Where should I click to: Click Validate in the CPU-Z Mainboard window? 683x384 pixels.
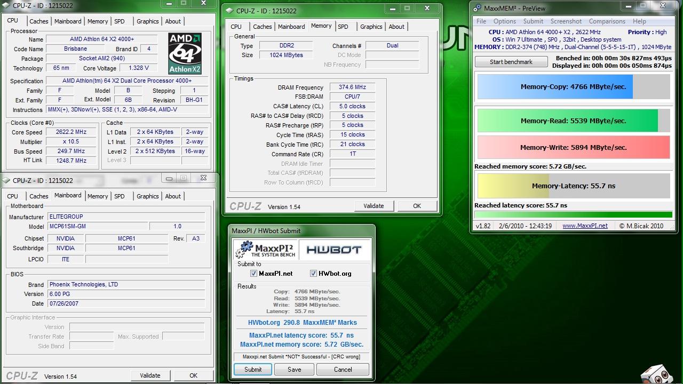point(150,375)
